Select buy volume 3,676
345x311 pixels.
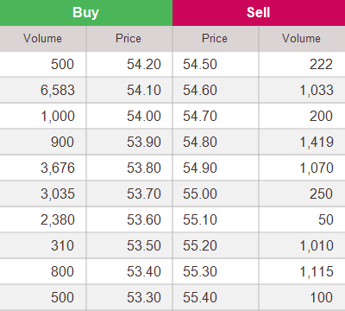58,168
